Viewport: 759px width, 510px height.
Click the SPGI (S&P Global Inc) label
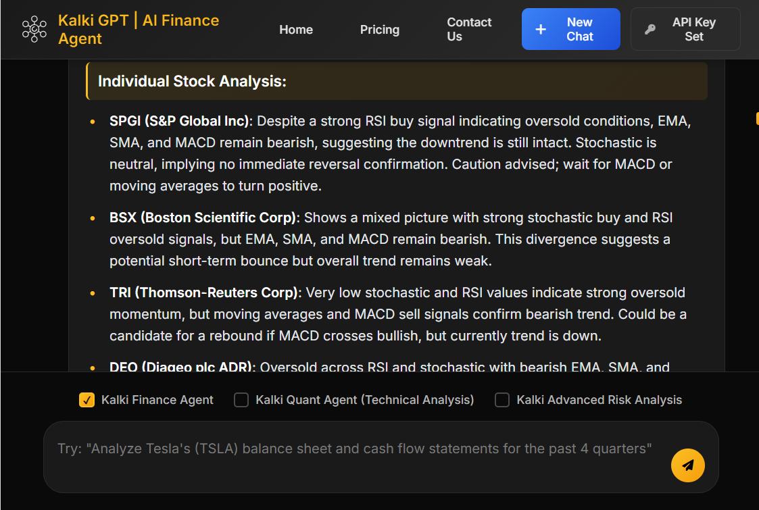pos(181,121)
